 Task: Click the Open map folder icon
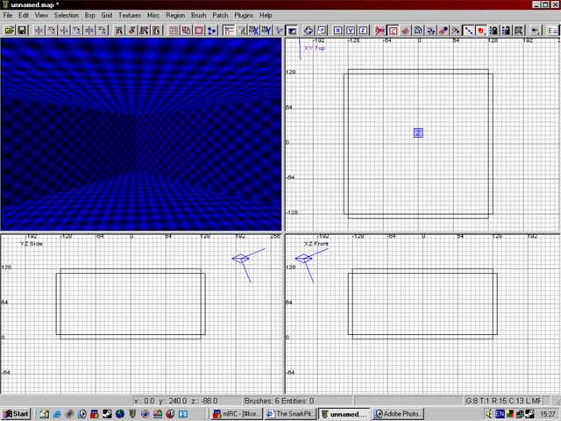tap(10, 30)
